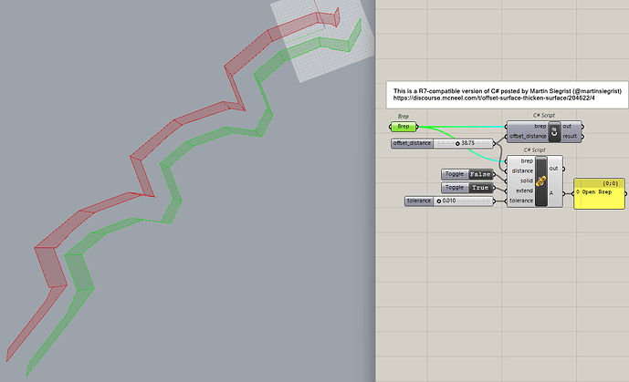Image resolution: width=629 pixels, height=382 pixels.
Task: Toggle the boolean set to False
Action: (480, 174)
